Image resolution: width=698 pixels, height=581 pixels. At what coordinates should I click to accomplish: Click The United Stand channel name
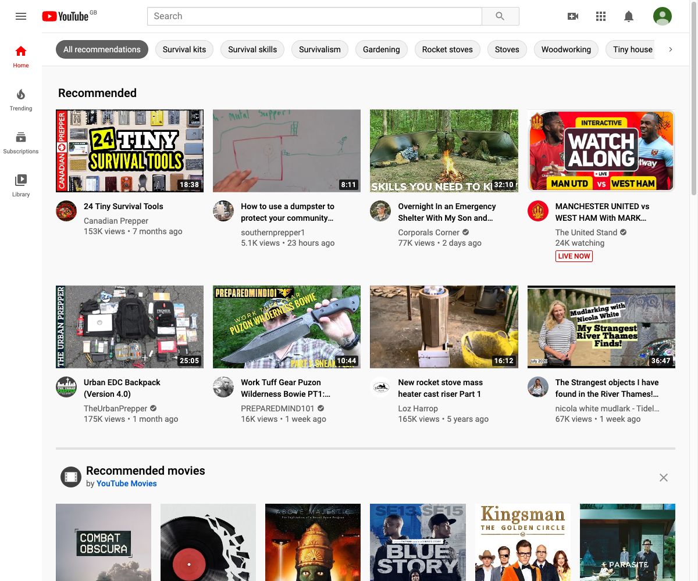click(586, 232)
